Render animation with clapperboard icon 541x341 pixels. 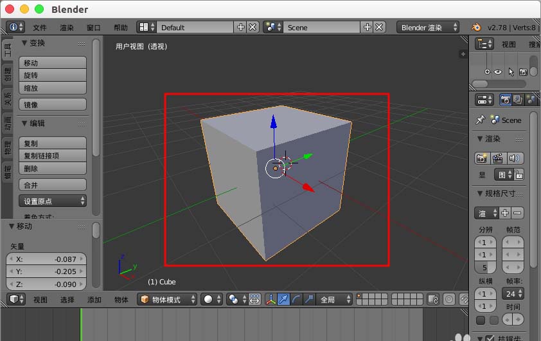click(497, 158)
